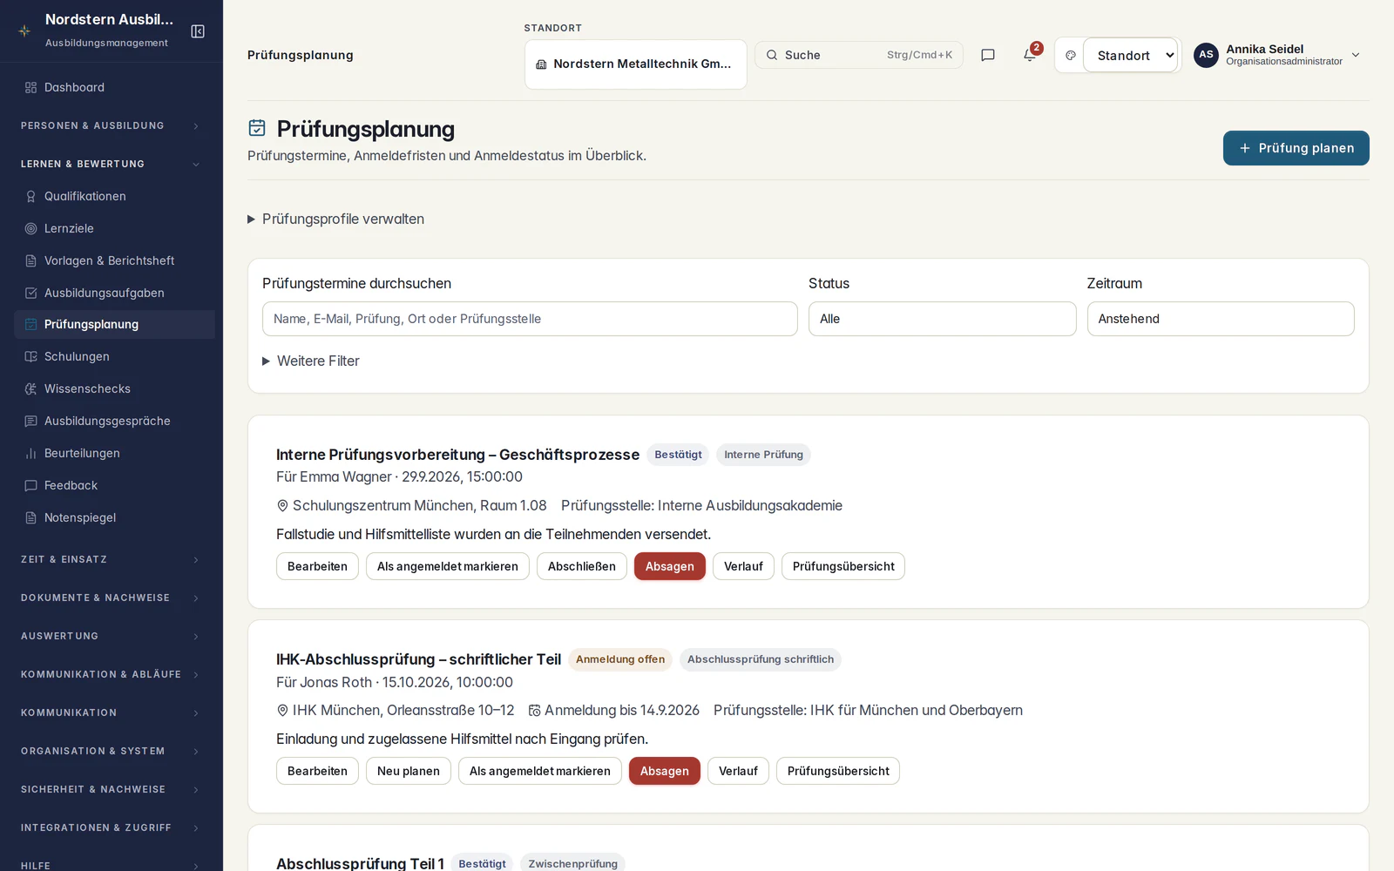
Task: Click the calendar icon beside Prüfungsplanung heading
Action: pos(257,128)
